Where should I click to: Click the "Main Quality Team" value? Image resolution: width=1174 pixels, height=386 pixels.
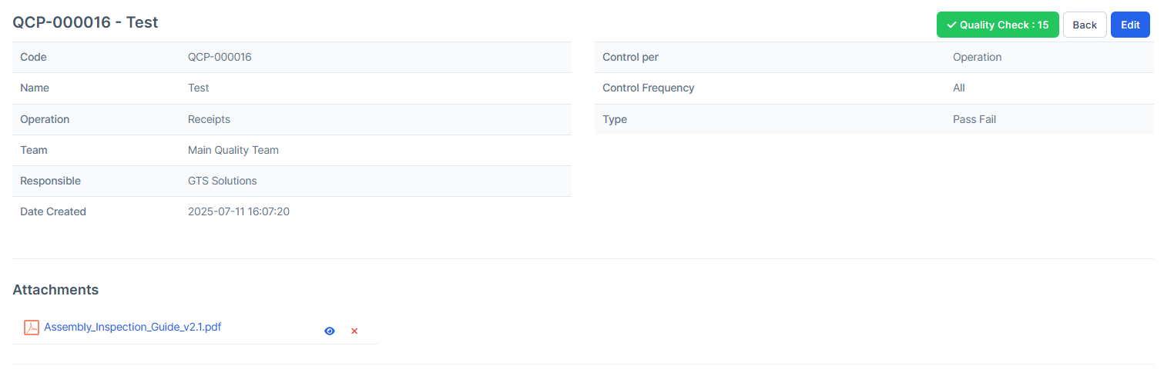(x=233, y=150)
